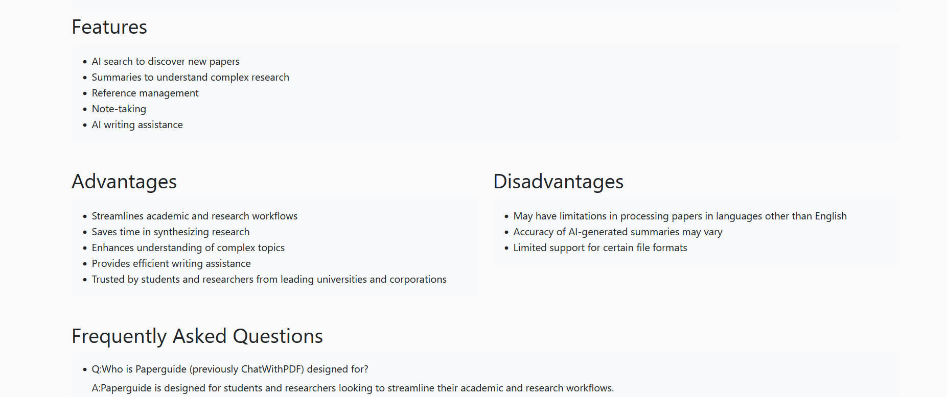Click 'Summaries to understand complex research' text
This screenshot has height=397, width=947.
190,77
